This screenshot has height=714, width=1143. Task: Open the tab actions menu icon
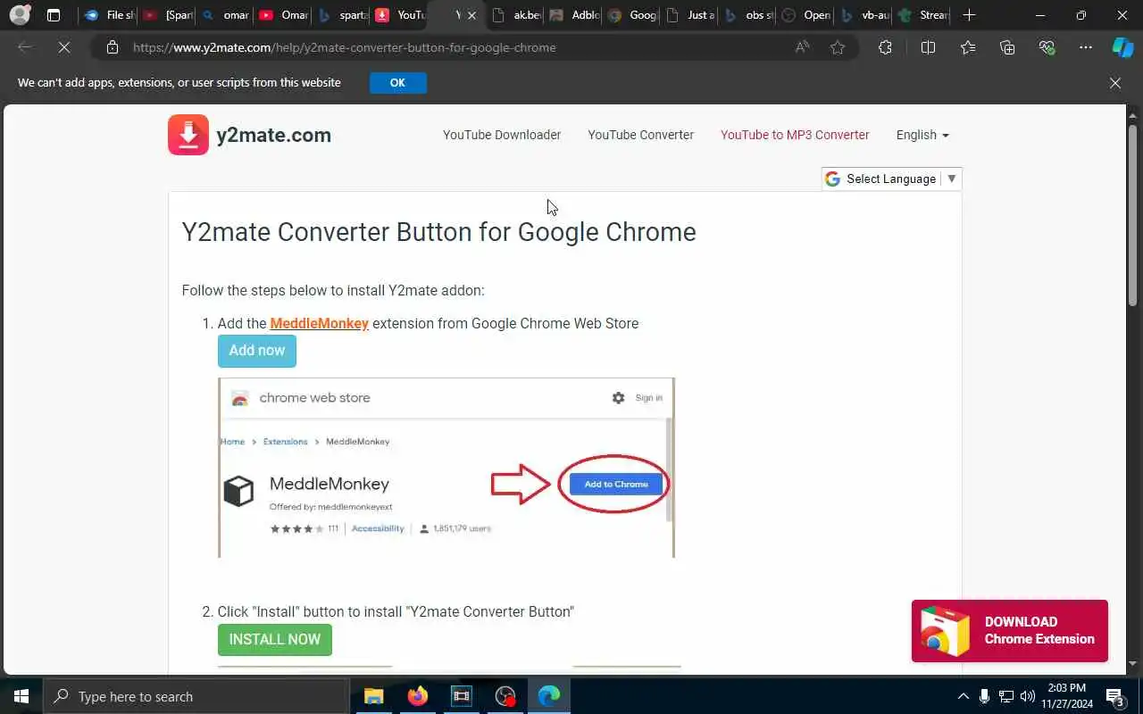[x=54, y=15]
